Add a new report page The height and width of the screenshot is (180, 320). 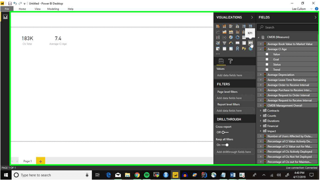[x=41, y=161]
